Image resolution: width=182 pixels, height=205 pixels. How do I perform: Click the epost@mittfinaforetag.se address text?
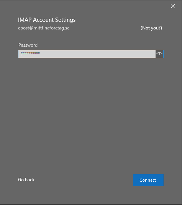(x=44, y=28)
